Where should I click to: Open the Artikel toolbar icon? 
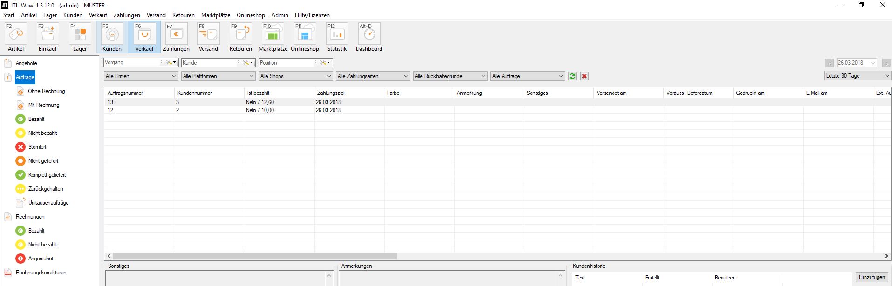[x=16, y=35]
